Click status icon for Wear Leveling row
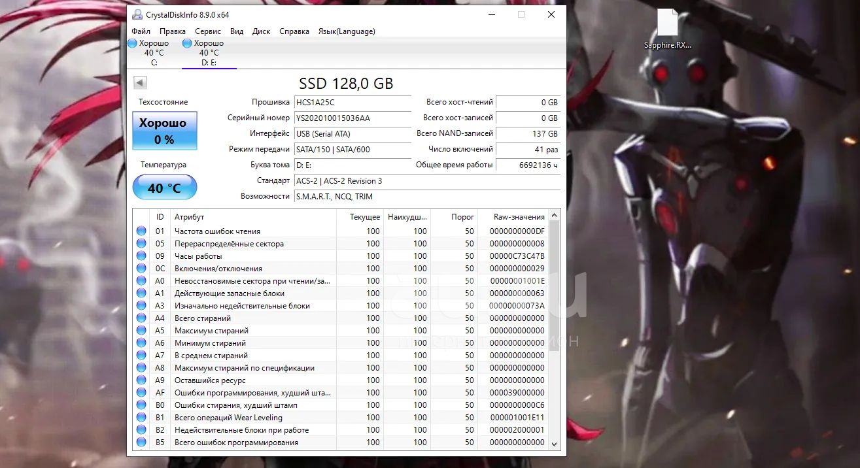Screen dimensions: 860x468 click(x=141, y=417)
